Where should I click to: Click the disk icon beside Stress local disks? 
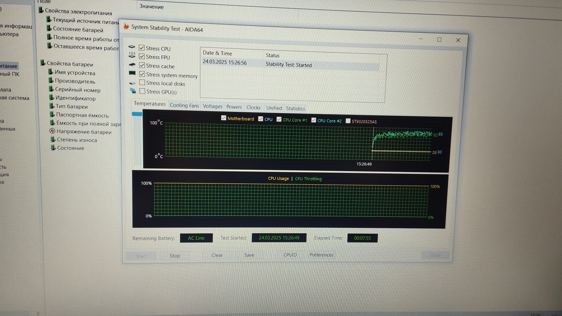tap(133, 83)
